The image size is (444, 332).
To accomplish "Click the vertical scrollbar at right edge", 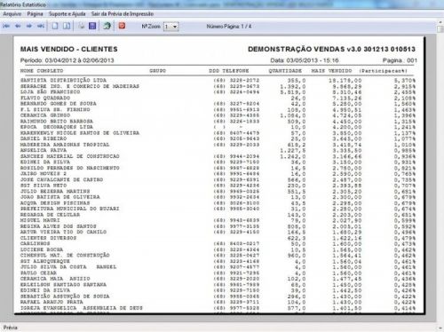I will [440, 171].
